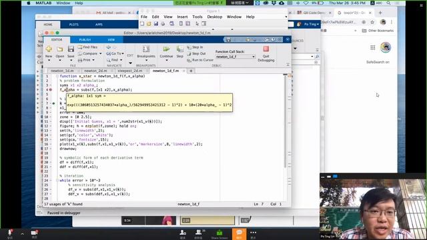
Task: Click the MATLAB menu in macOS menu bar
Action: tap(43, 3)
